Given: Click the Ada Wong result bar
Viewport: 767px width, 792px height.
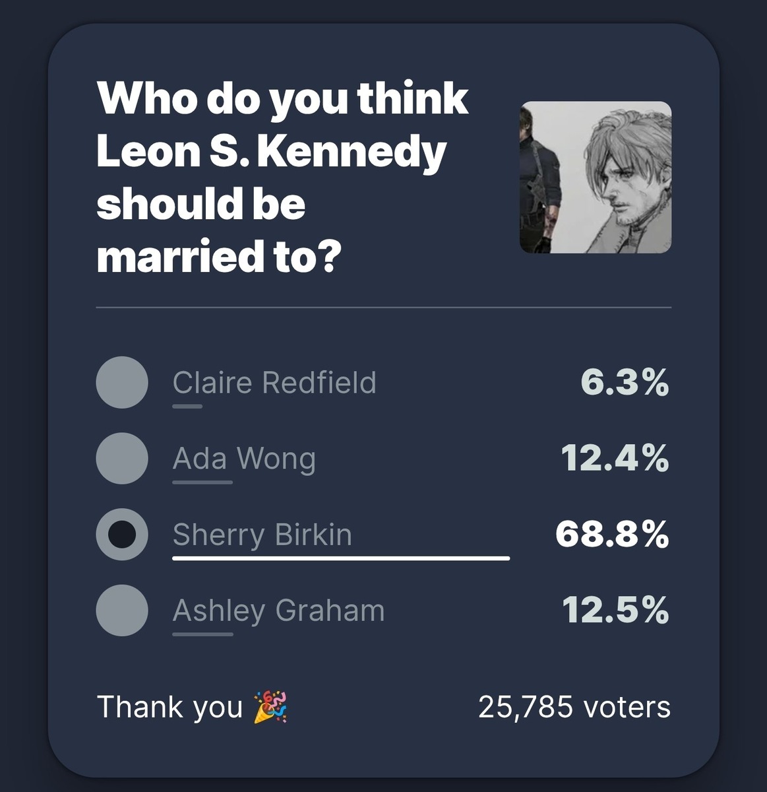Looking at the screenshot, I should pos(202,482).
